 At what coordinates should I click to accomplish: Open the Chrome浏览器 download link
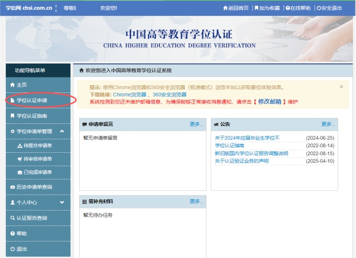pyautogui.click(x=129, y=95)
